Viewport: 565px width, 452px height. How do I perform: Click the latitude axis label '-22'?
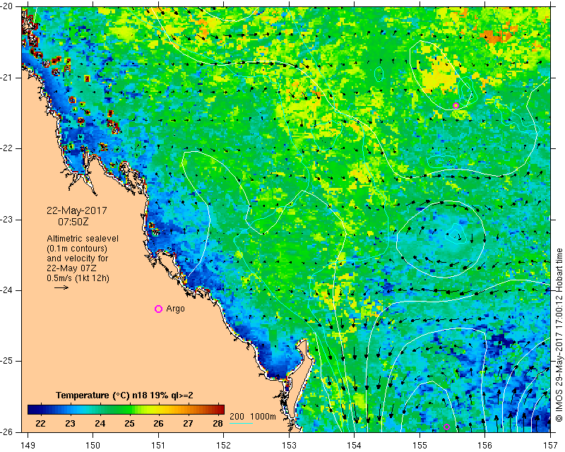pos(7,148)
